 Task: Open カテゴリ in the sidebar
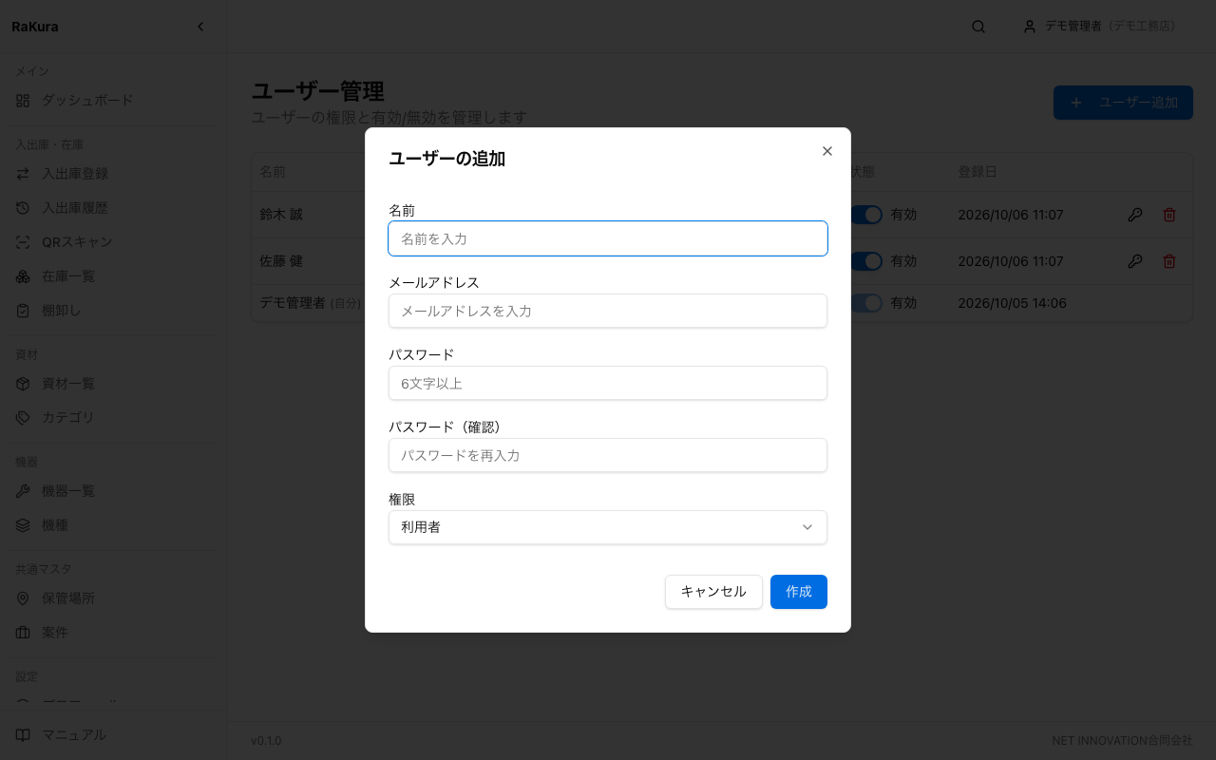114,418
